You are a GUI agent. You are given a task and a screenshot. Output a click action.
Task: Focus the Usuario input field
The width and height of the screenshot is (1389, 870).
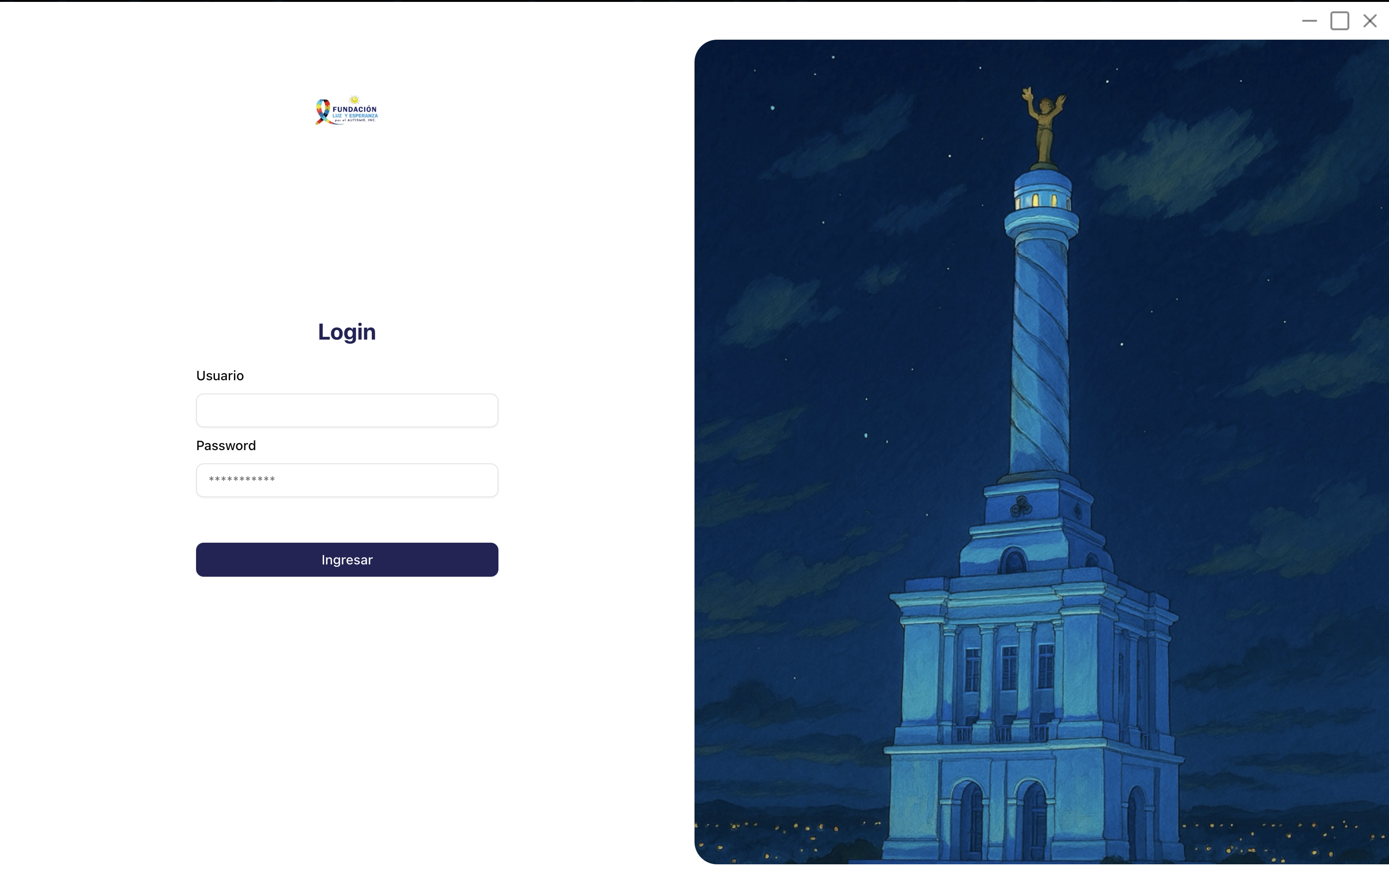(347, 410)
